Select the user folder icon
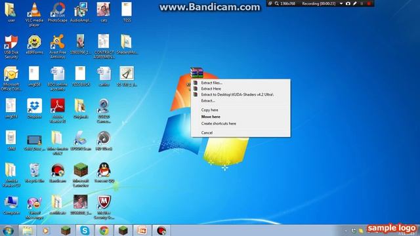The height and width of the screenshot is (236, 420). click(11, 12)
